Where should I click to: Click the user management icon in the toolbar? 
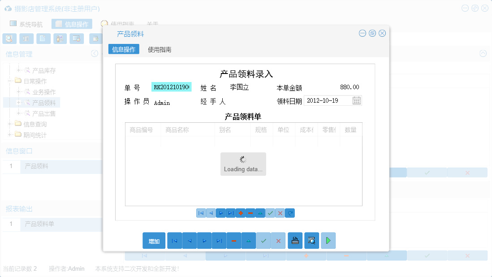[60, 39]
